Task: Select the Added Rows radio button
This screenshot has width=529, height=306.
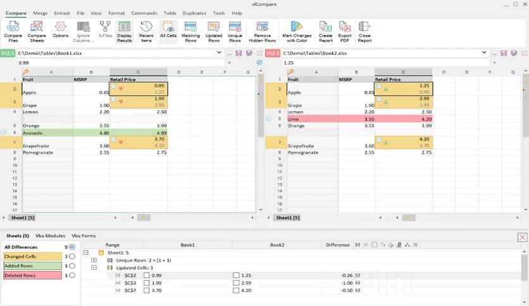Action: [72, 266]
